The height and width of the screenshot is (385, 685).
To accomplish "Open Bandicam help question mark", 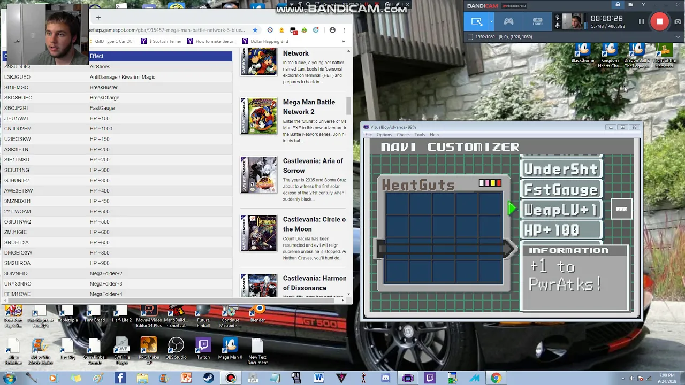I will click(643, 5).
